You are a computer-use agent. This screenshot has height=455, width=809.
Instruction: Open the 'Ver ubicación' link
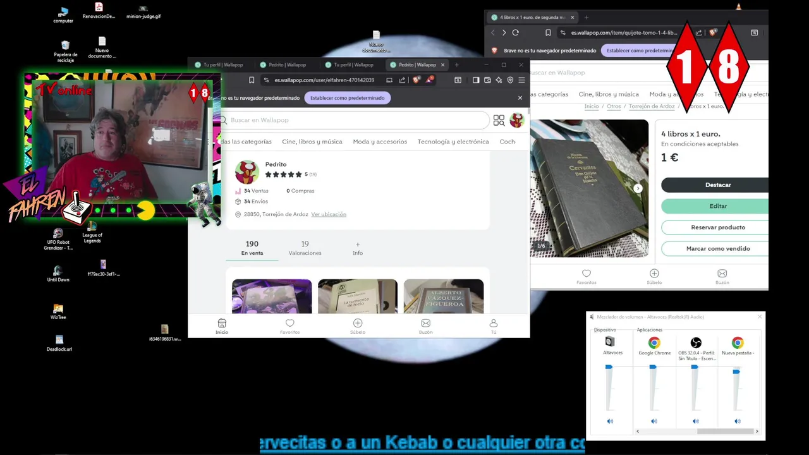(329, 214)
